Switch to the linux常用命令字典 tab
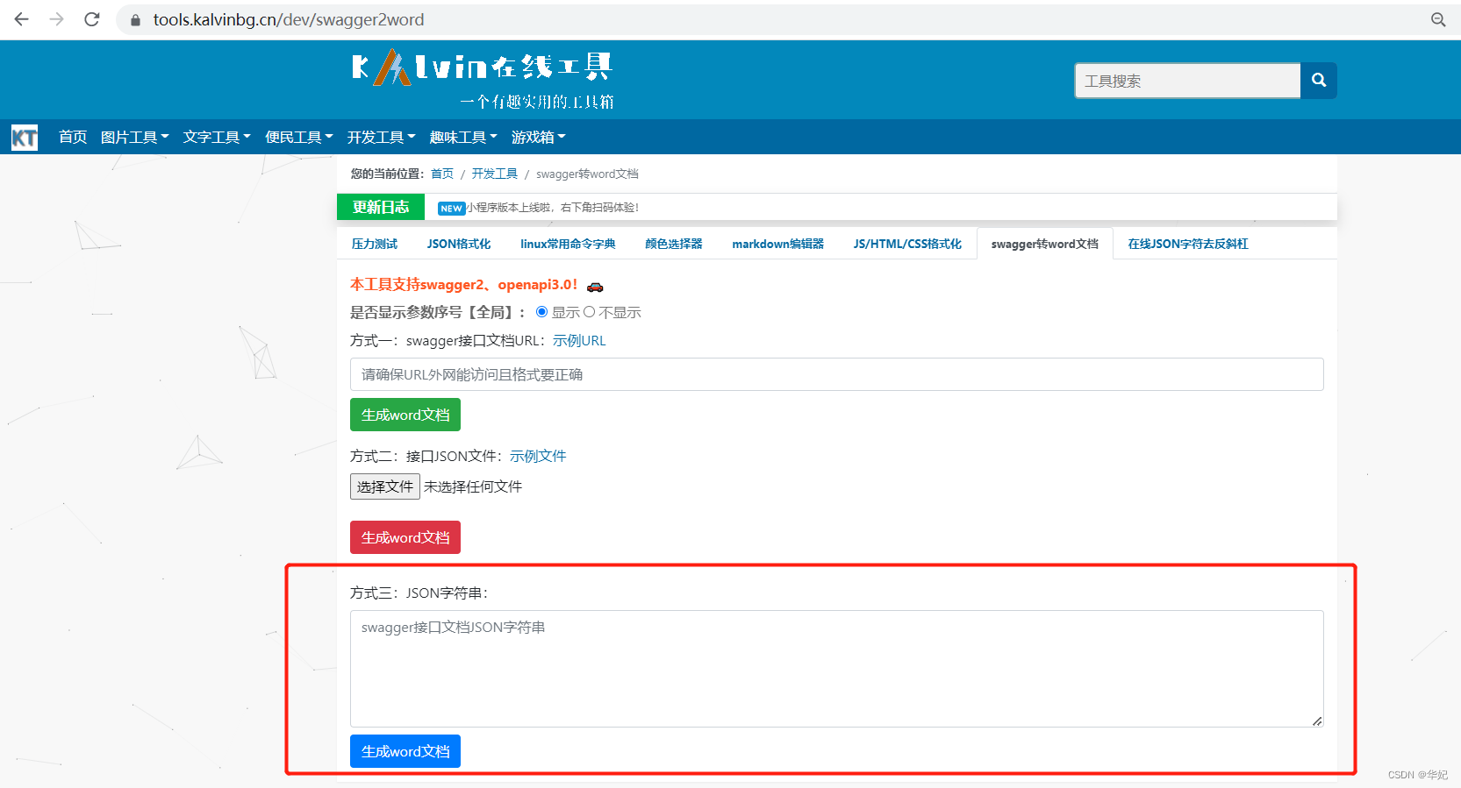This screenshot has height=788, width=1461. pos(568,244)
